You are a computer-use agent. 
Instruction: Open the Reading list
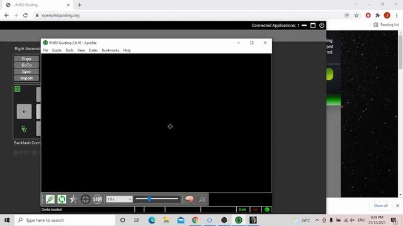pos(386,24)
